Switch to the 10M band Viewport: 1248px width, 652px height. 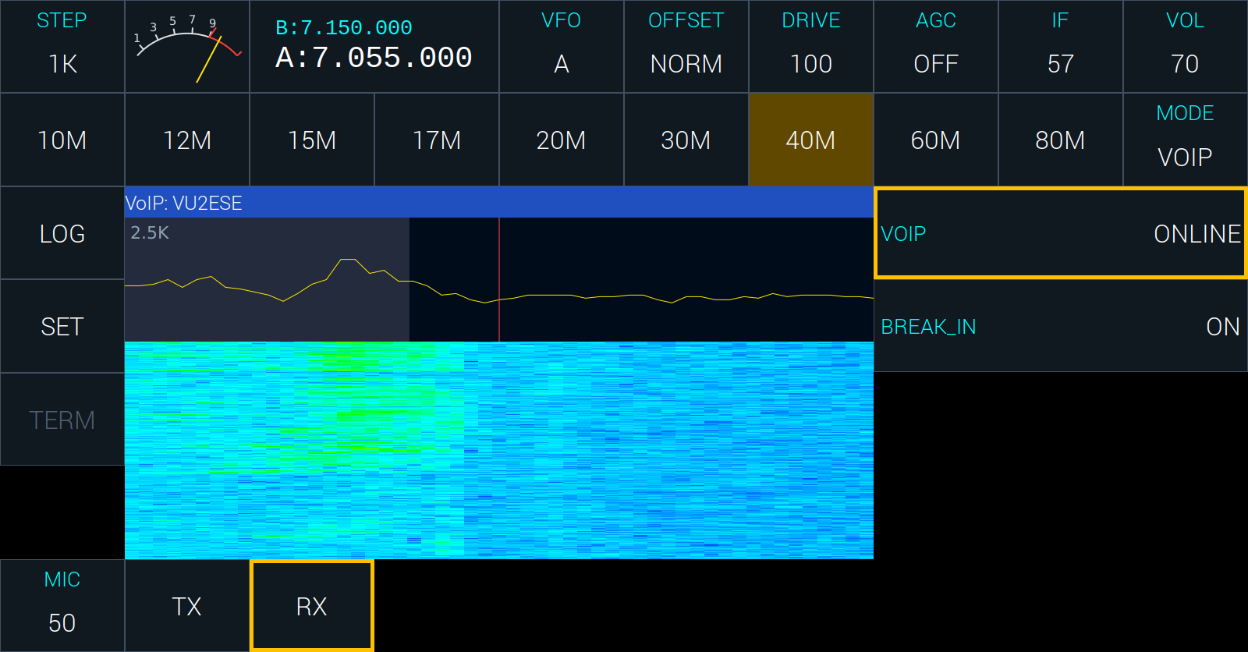pyautogui.click(x=62, y=140)
